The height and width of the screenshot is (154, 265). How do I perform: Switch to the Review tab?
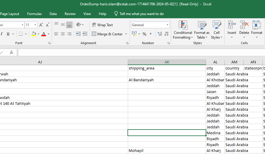(70, 14)
